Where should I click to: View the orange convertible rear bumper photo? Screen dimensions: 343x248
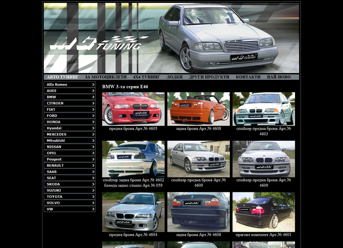[x=199, y=109]
